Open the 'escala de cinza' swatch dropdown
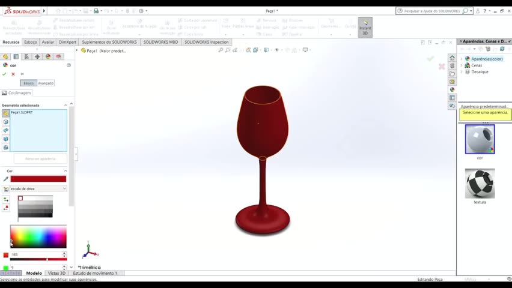The height and width of the screenshot is (288, 512). pos(38,189)
